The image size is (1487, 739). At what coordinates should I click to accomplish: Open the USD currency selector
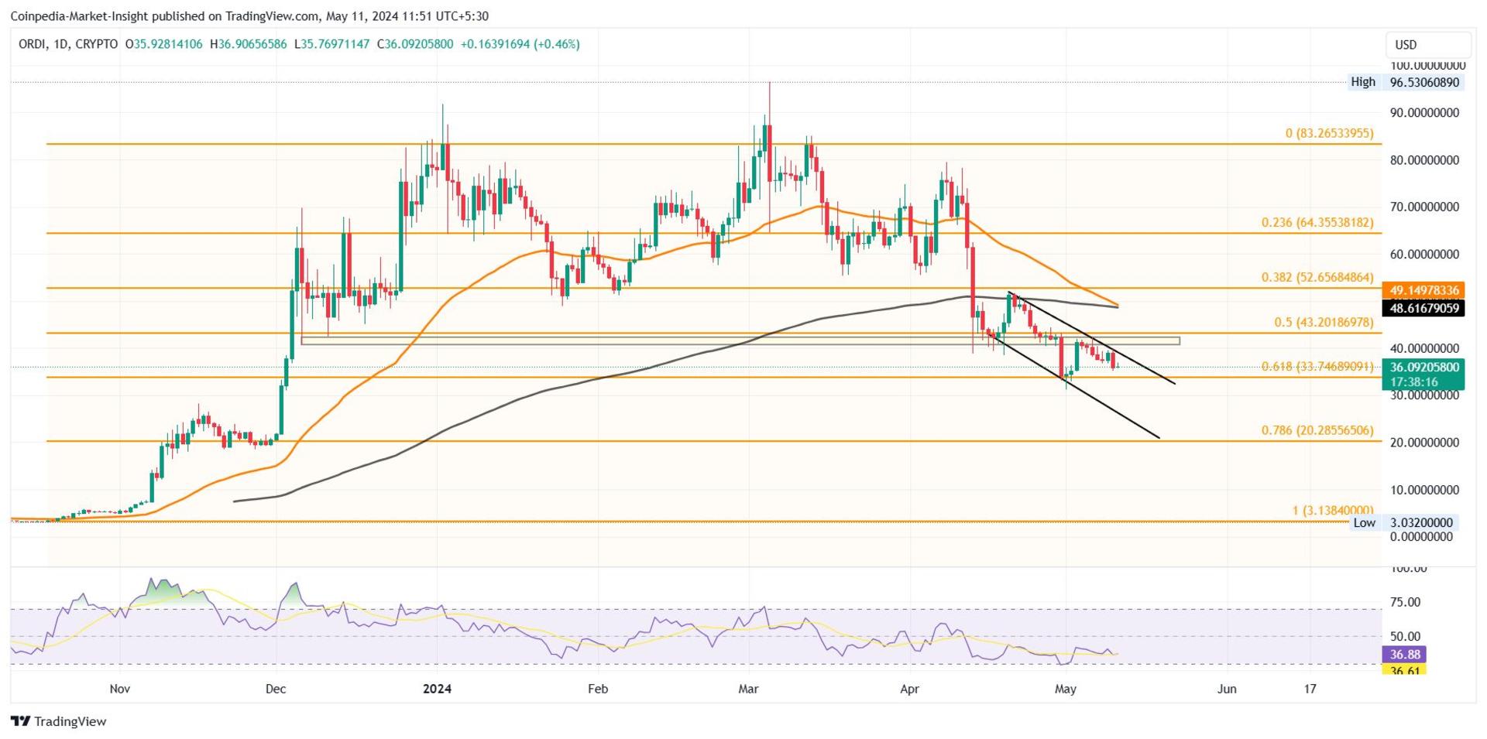click(x=1427, y=45)
